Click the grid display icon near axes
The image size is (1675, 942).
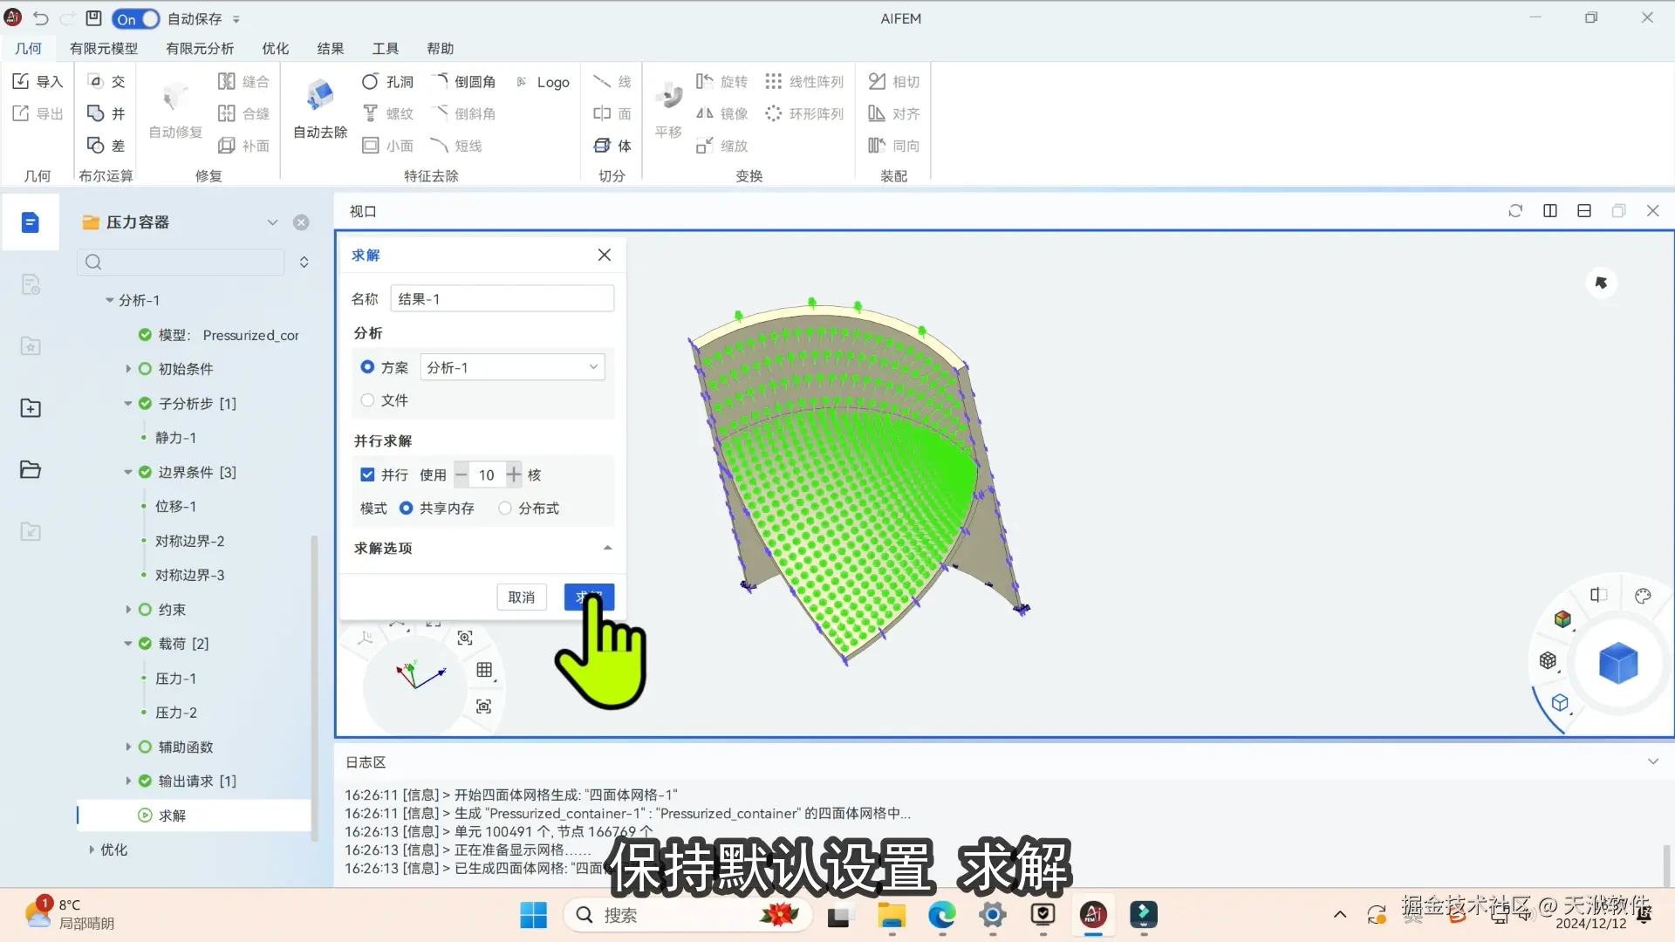click(x=484, y=670)
